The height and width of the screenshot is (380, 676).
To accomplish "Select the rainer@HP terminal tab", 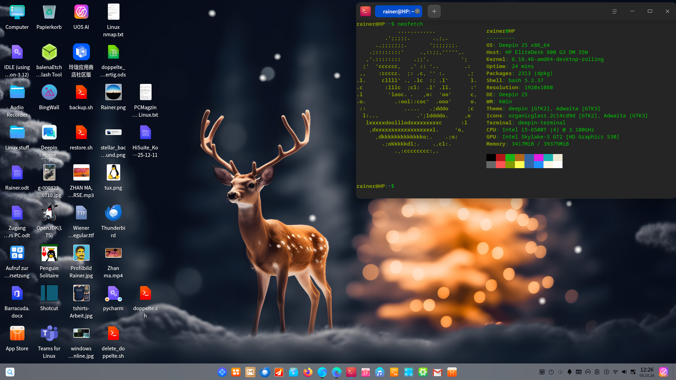I will pyautogui.click(x=398, y=11).
